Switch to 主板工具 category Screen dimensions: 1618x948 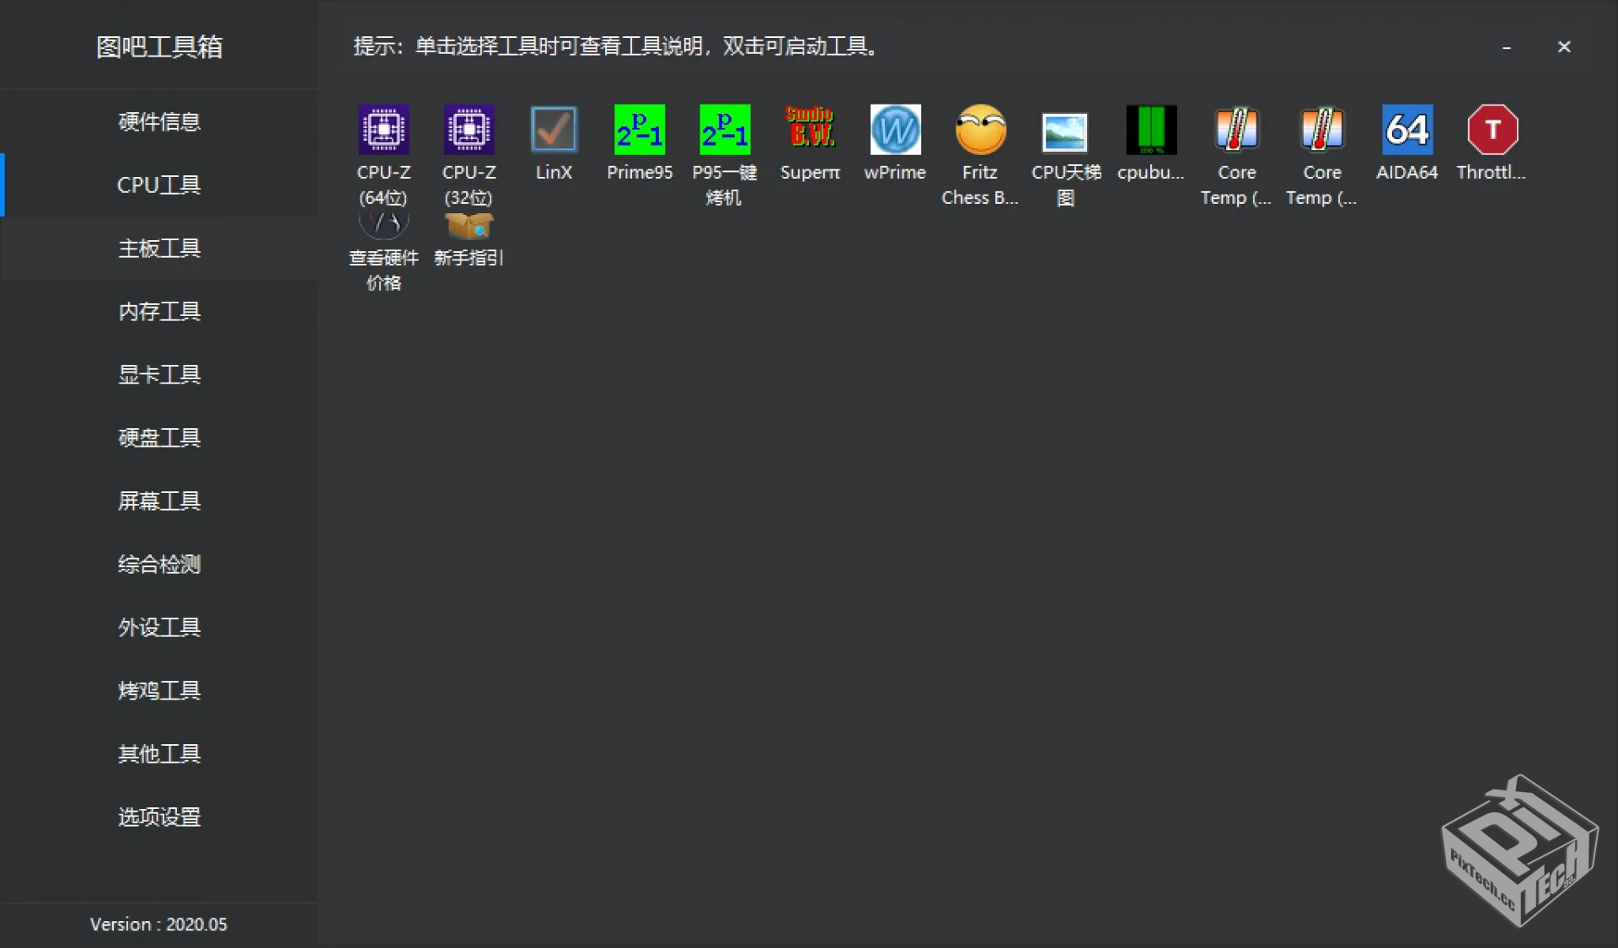point(158,249)
